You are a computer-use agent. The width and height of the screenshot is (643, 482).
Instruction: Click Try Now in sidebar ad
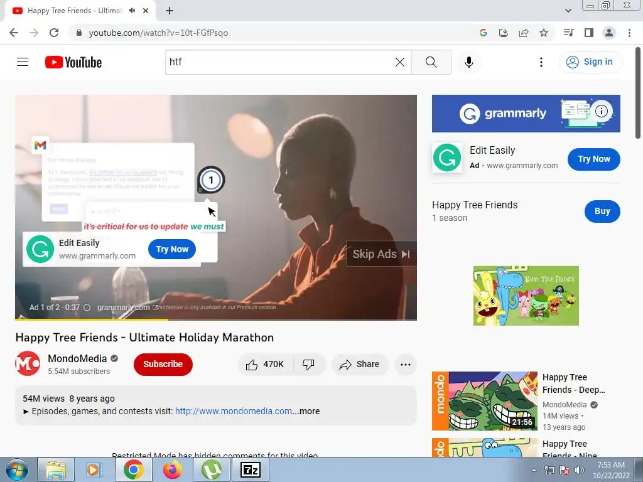point(594,159)
